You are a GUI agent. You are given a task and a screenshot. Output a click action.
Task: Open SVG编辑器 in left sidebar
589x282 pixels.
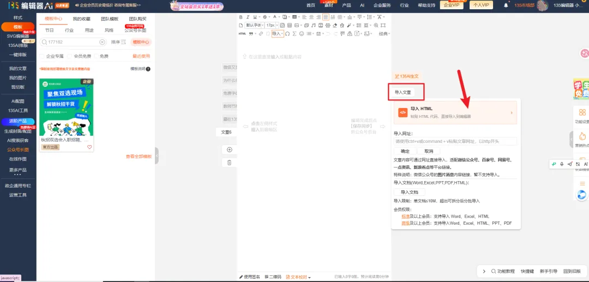pos(17,36)
